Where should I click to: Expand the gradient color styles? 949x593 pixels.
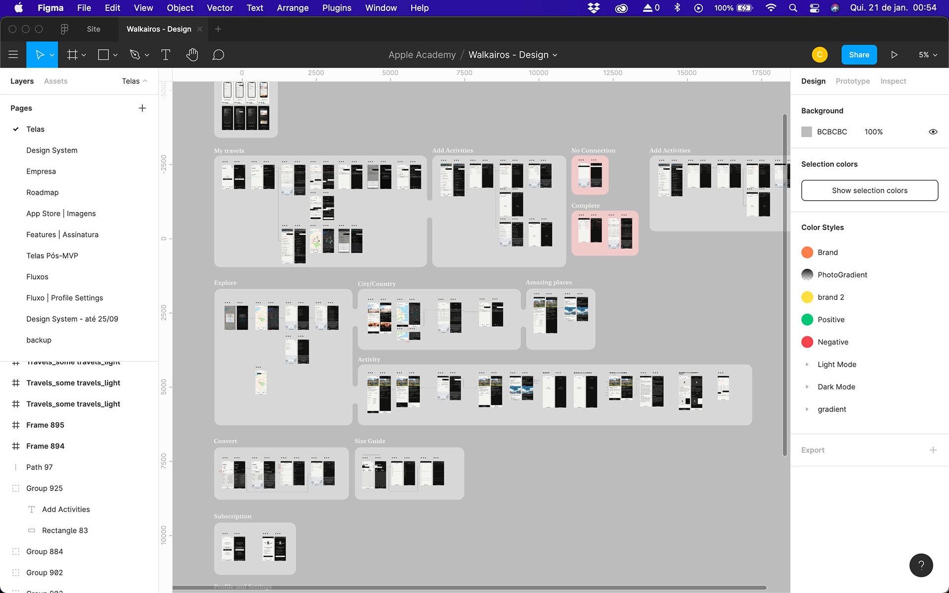pyautogui.click(x=807, y=409)
